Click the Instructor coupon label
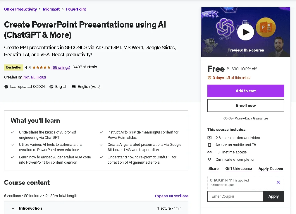 tap(222, 185)
